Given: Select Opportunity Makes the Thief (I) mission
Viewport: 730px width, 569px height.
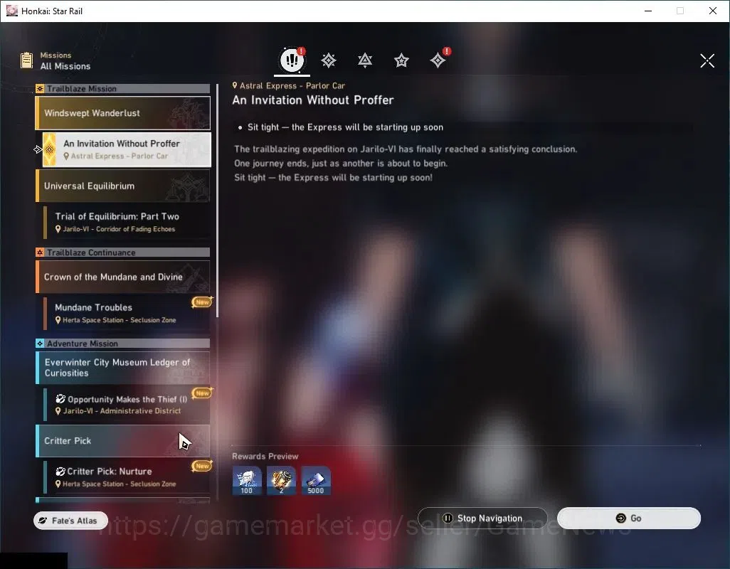Looking at the screenshot, I should coord(127,404).
